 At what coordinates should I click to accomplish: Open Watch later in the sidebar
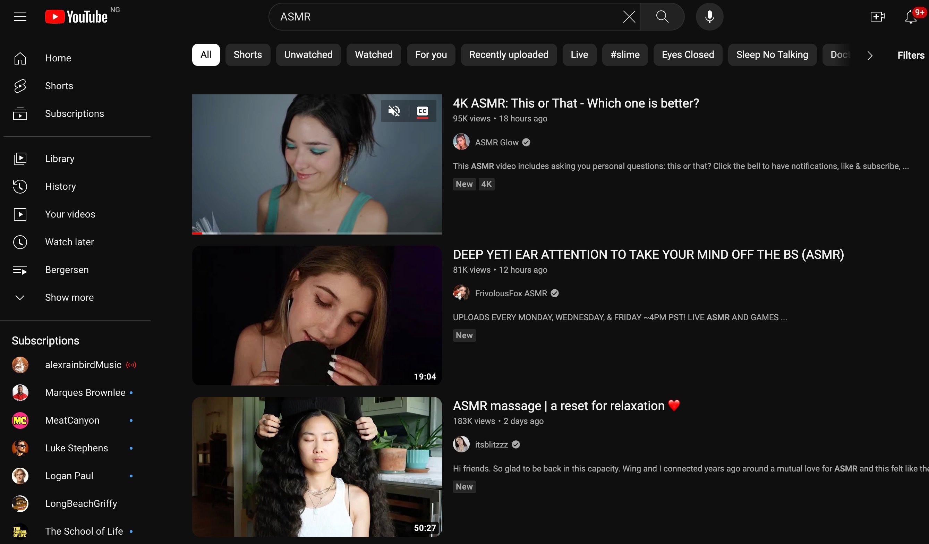tap(69, 241)
